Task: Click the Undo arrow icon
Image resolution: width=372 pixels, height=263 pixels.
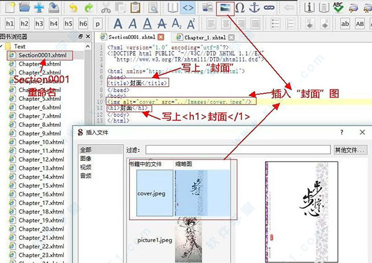Action: tap(73, 7)
